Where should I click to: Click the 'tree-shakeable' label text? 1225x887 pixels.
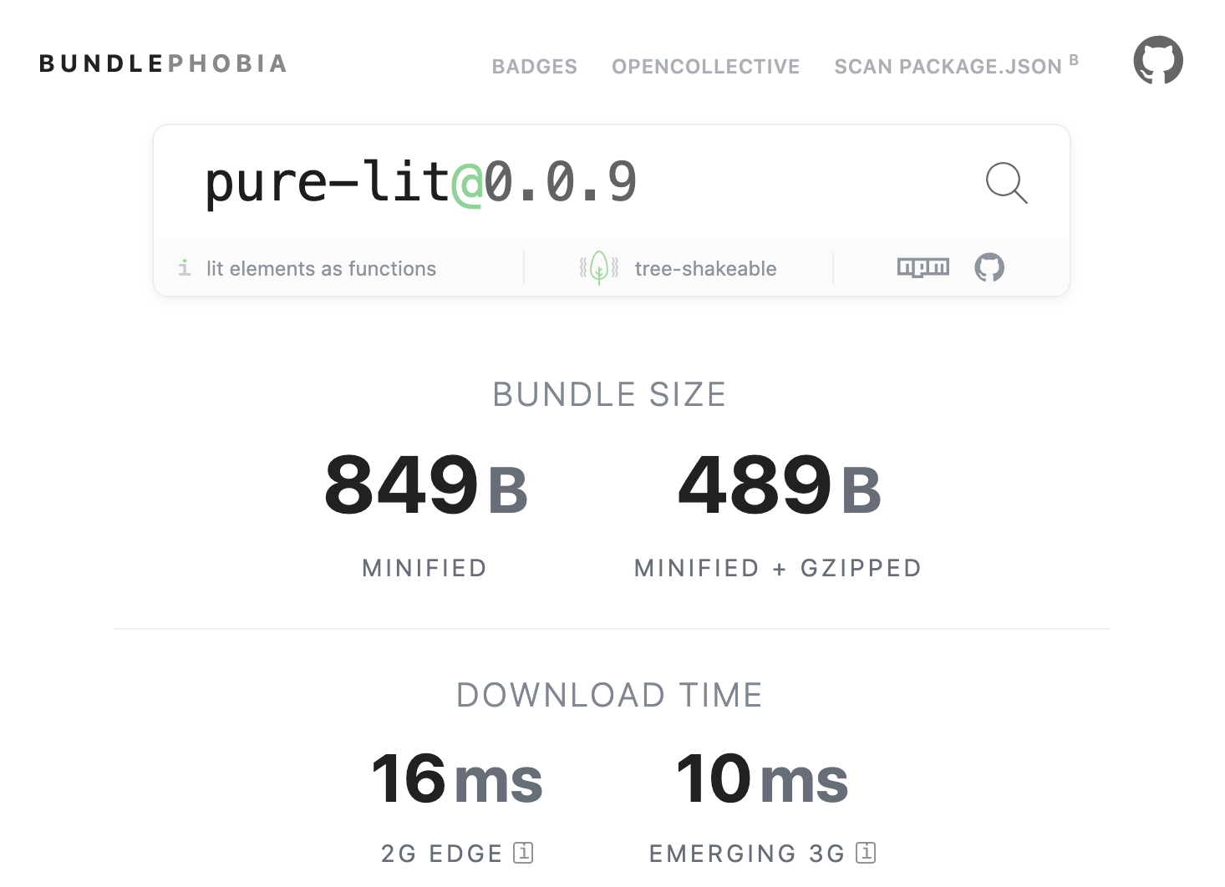pyautogui.click(x=704, y=268)
